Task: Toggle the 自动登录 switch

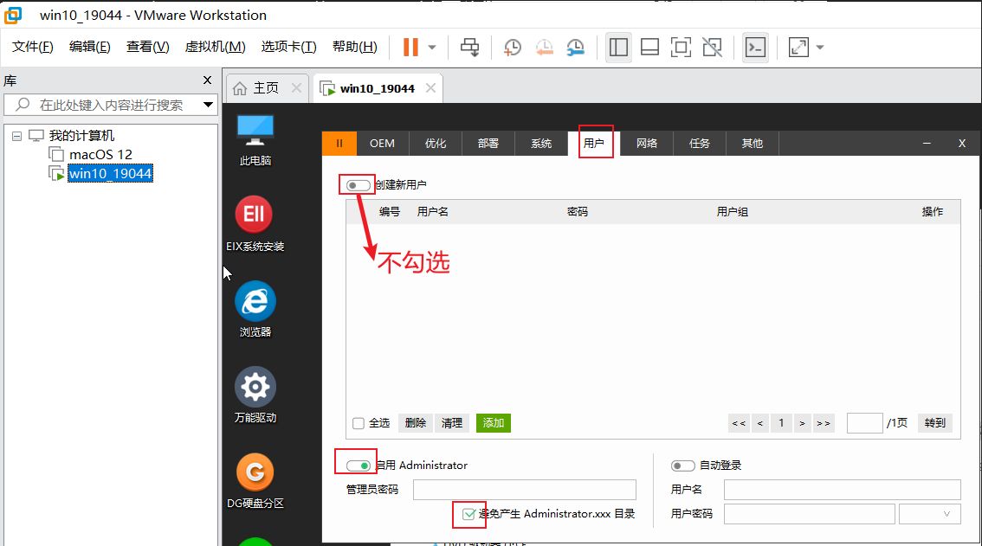Action: click(x=683, y=466)
